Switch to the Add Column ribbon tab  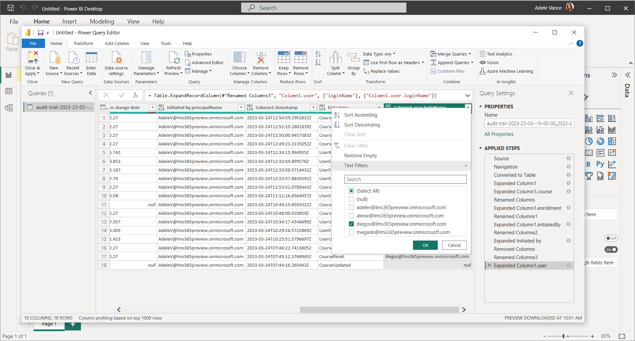[x=117, y=43]
